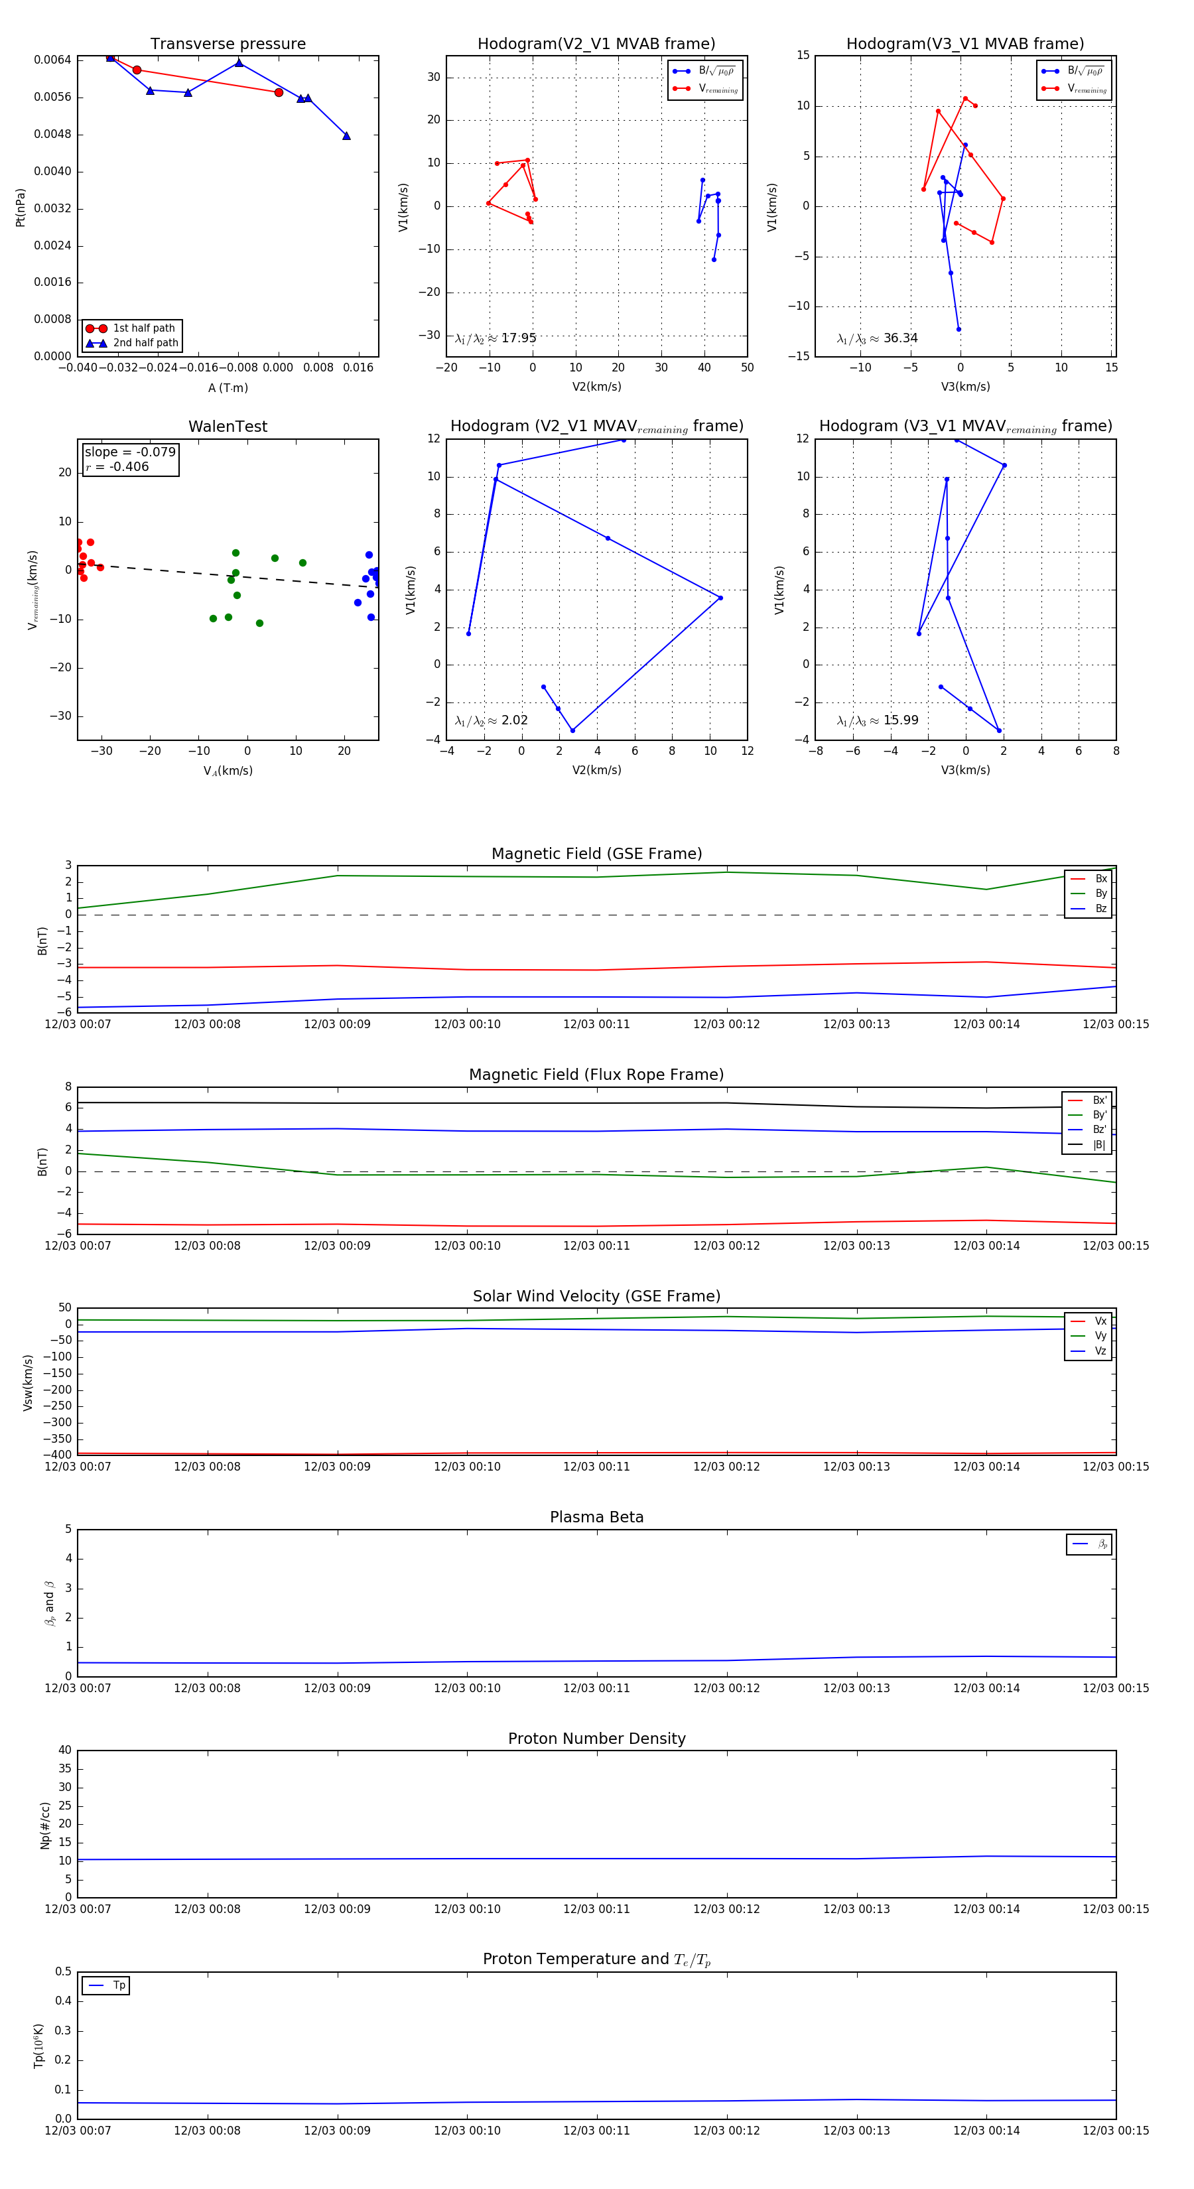Click the 'A (T·m)' x-axis label
This screenshot has height=2189, width=1194.
[228, 387]
